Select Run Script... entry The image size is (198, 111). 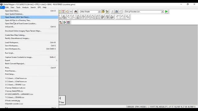(29, 53)
